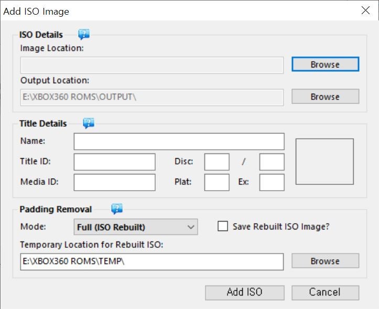Expand the Mode dropdown showing Full (ISO Rebuilt)
This screenshot has height=309, width=379.
[x=136, y=227]
